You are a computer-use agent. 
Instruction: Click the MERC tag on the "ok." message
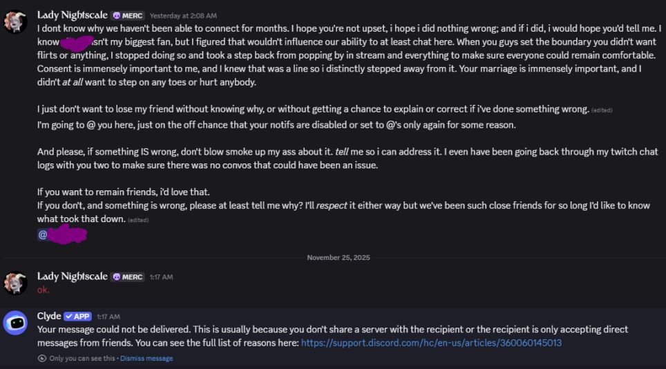coord(128,277)
